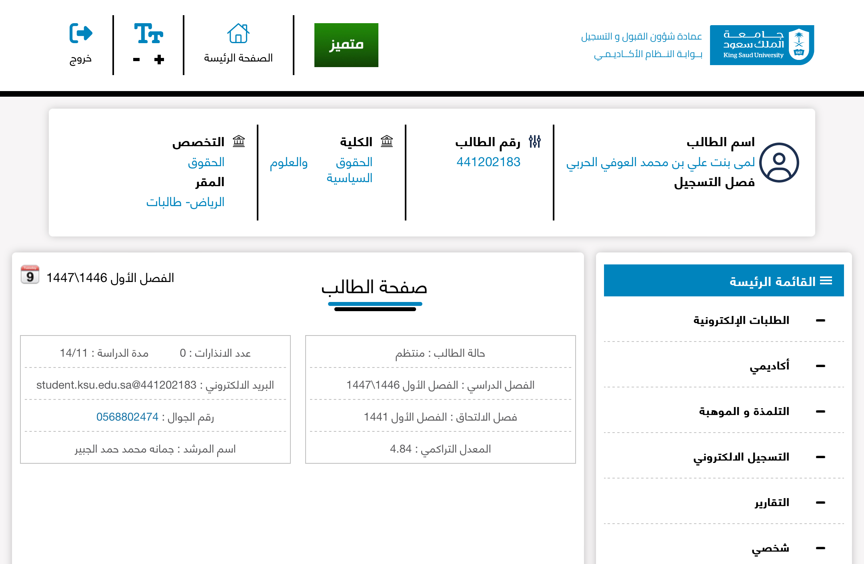Click the المعدل التراكمي : 4.84 row
This screenshot has width=864, height=564.
[440, 449]
